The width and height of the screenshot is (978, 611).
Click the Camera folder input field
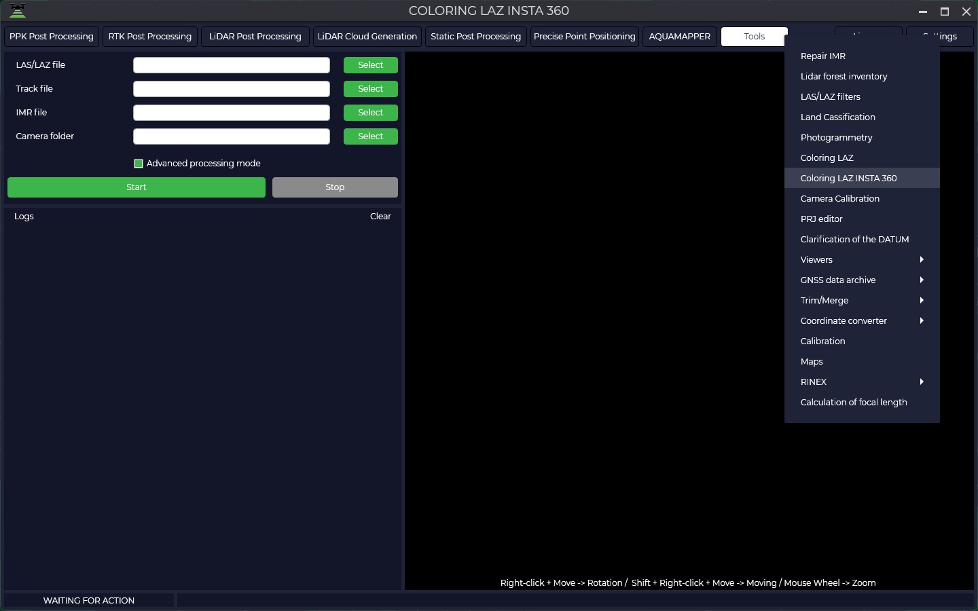click(x=231, y=136)
